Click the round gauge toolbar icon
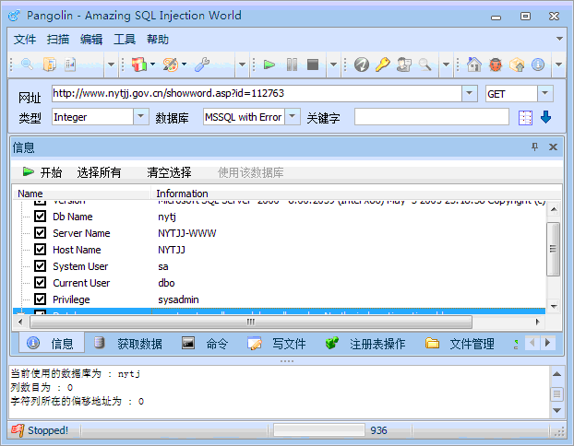This screenshot has width=574, height=446. (362, 65)
